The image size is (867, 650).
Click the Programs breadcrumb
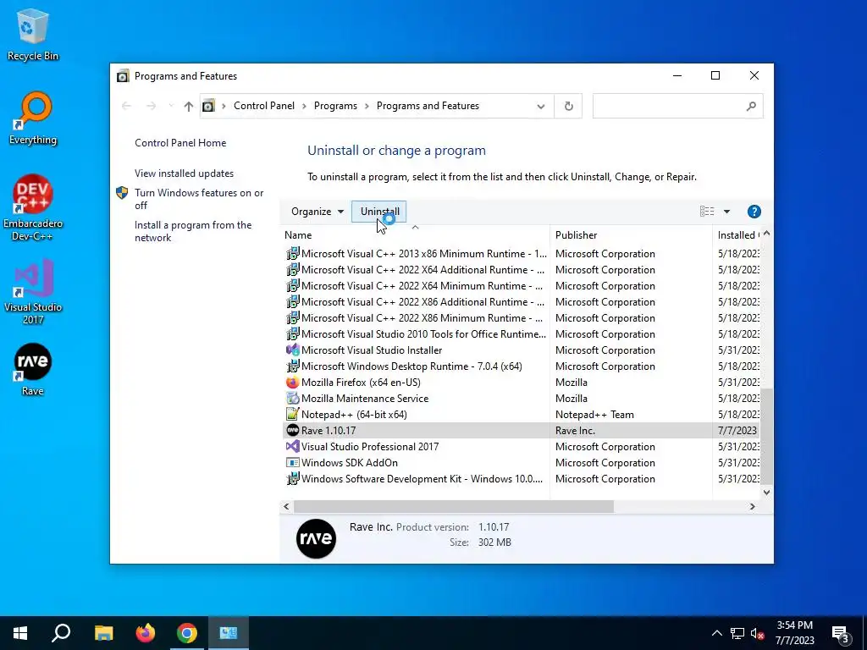[x=335, y=106]
